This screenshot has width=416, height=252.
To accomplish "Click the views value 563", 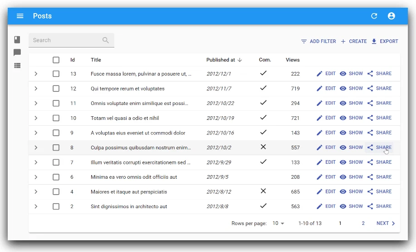I will (x=295, y=206).
